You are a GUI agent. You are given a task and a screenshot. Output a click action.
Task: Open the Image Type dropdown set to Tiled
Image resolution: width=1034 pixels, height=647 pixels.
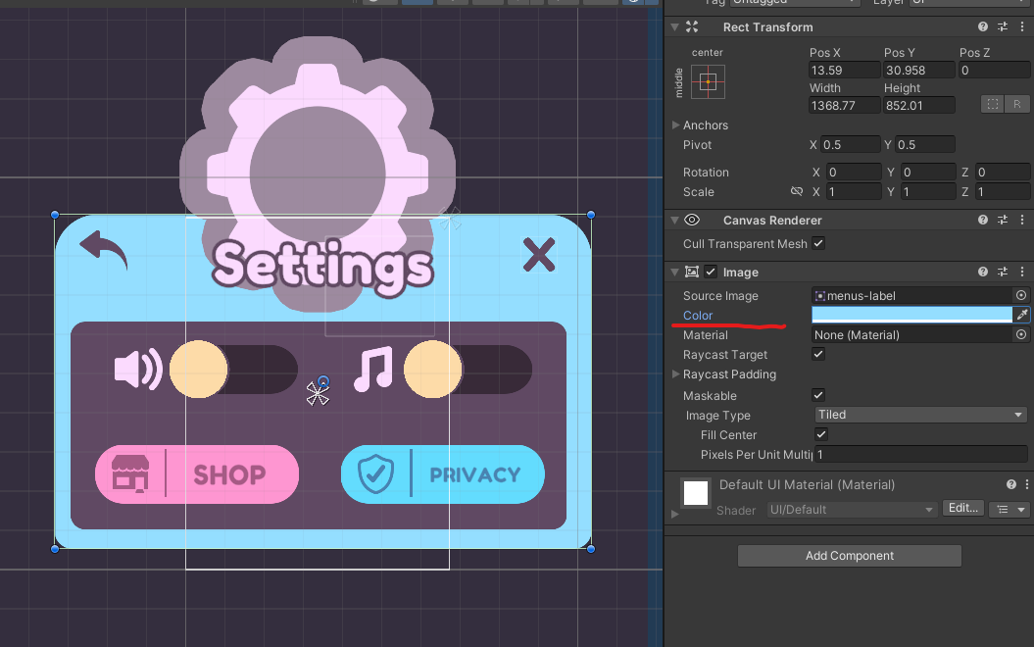(x=919, y=416)
